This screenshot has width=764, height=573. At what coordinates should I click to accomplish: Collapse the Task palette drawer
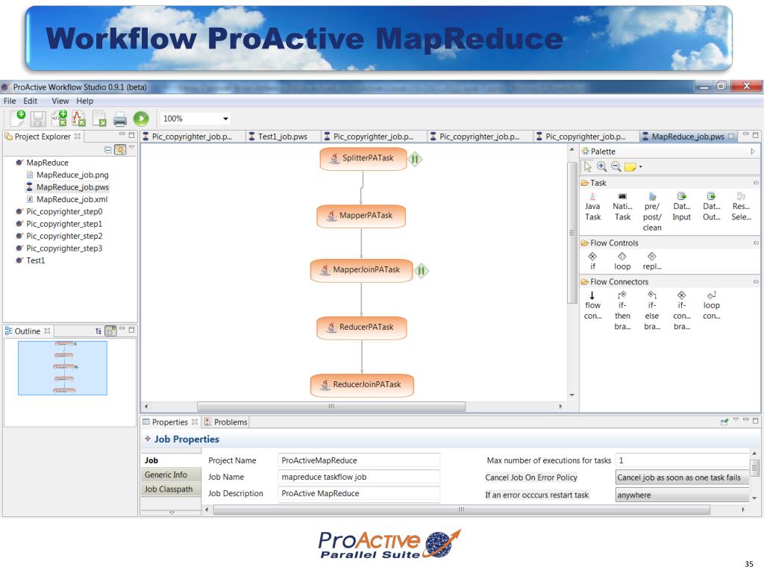pos(756,184)
